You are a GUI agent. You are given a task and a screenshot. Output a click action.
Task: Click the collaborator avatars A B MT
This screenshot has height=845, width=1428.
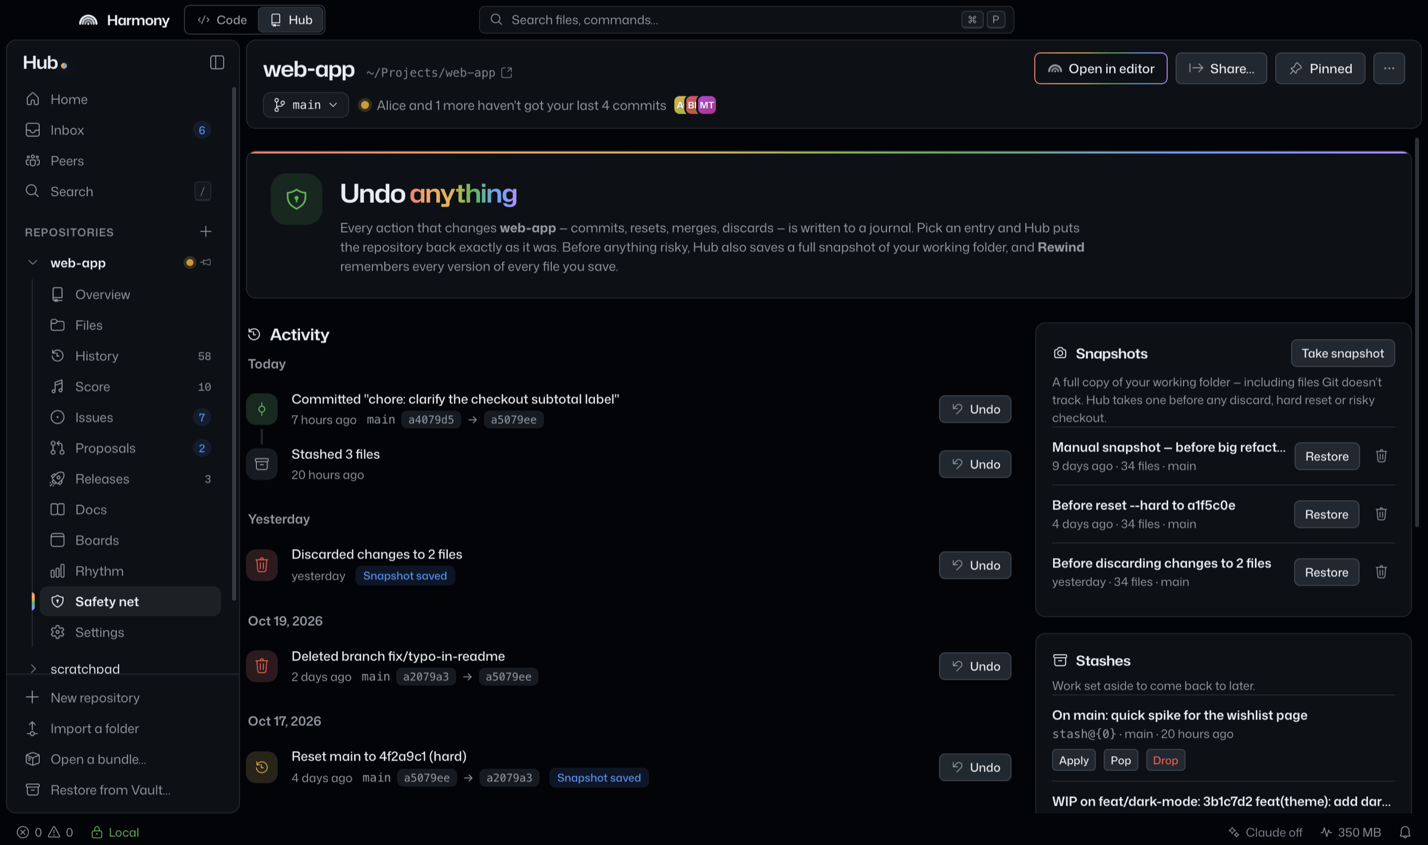(695, 105)
